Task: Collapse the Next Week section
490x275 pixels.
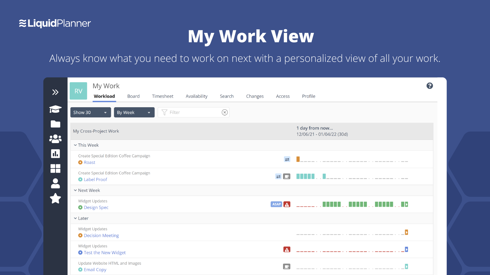Action: (x=75, y=190)
